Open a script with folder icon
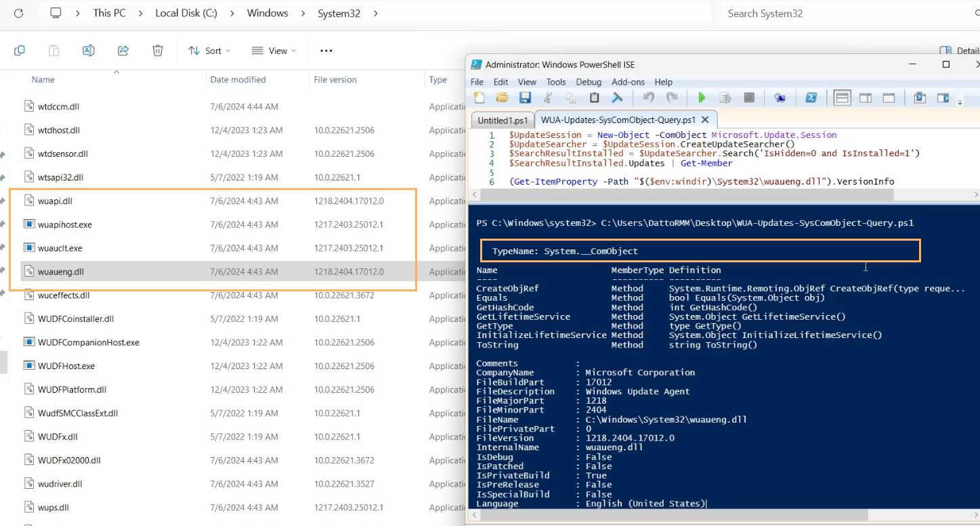Screen dimensions: 980x526 (502, 98)
